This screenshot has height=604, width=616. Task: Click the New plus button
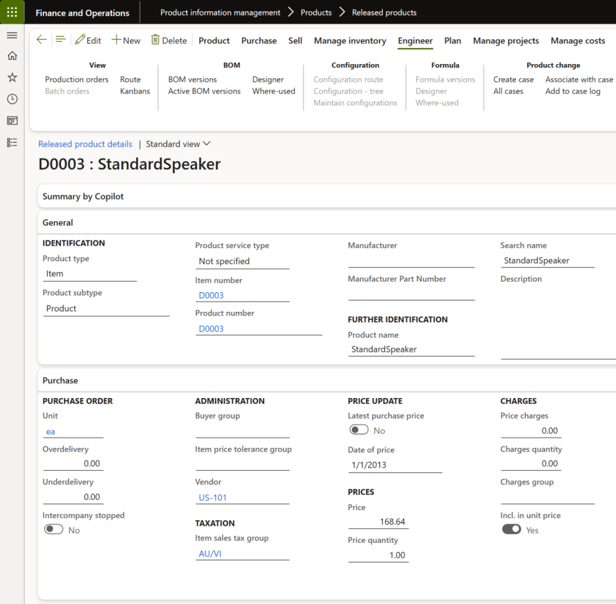pos(126,40)
